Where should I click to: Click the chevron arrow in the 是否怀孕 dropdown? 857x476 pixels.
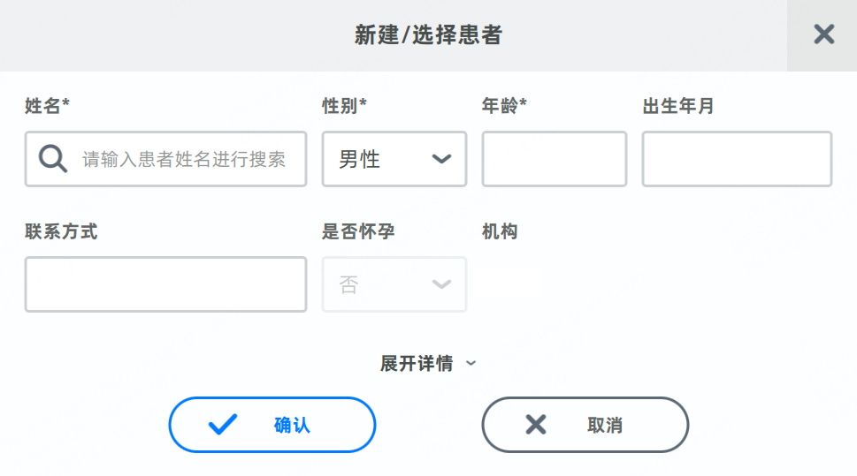441,284
